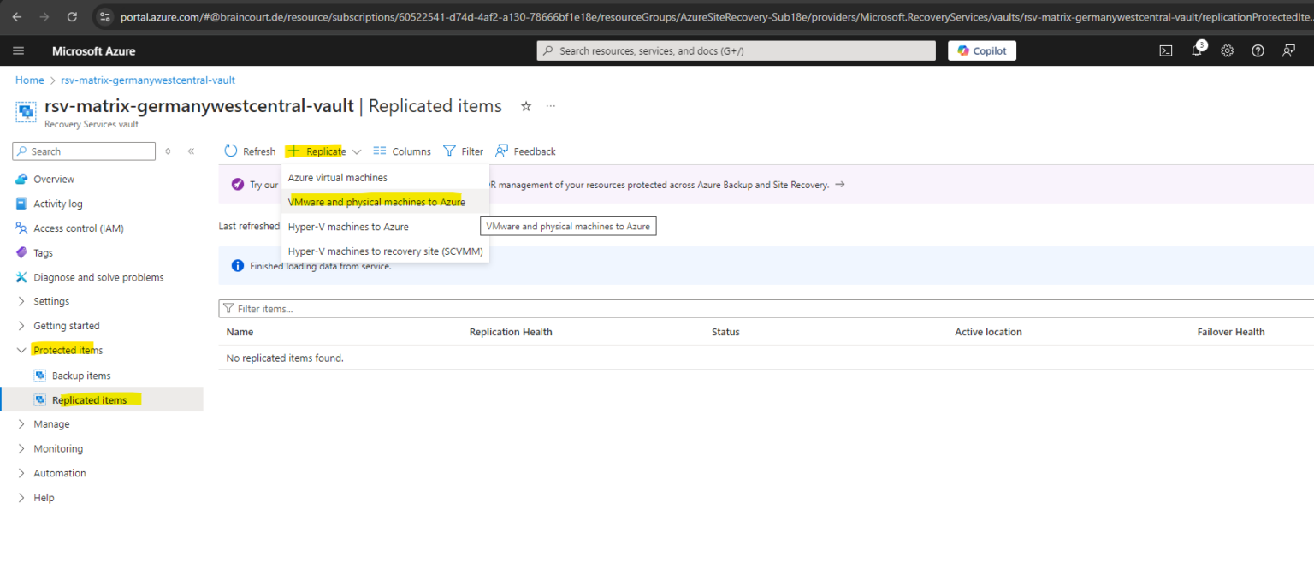The image size is (1314, 568).
Task: Open the Replicate dropdown arrow
Action: point(357,151)
